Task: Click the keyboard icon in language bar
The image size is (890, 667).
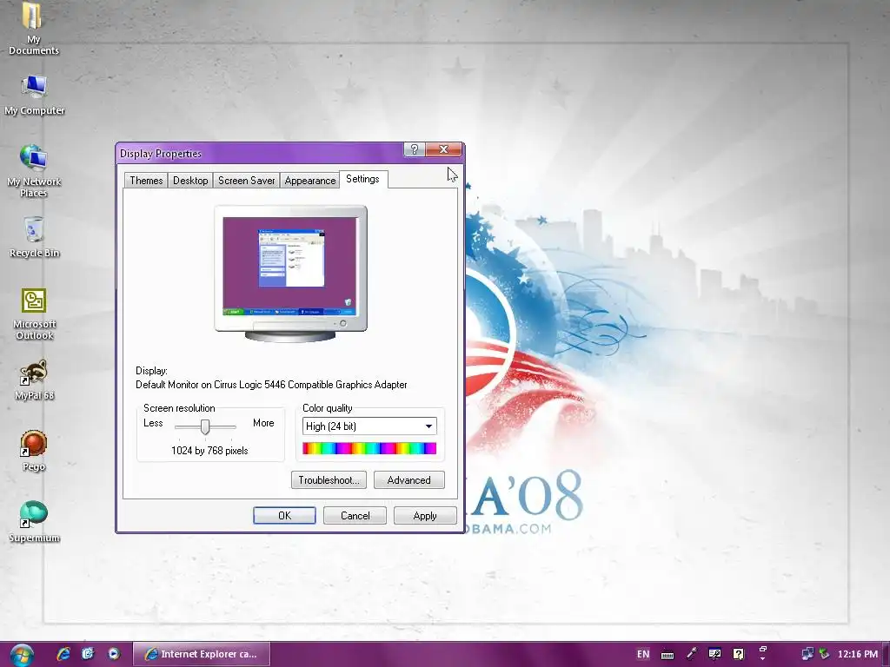Action: (667, 655)
